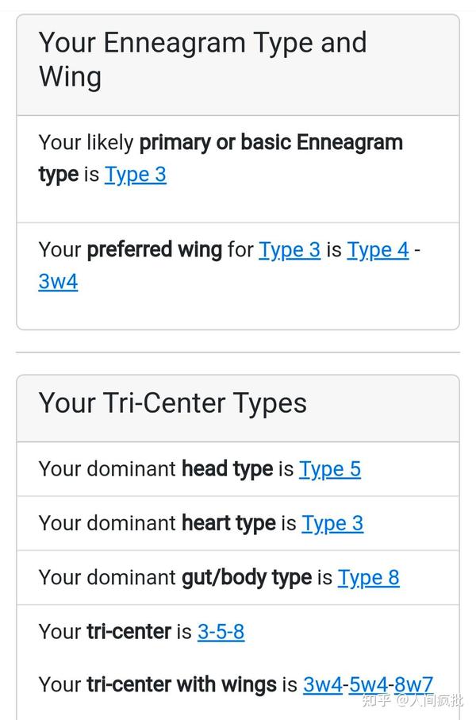The height and width of the screenshot is (720, 476).
Task: Click the 3-5-8 tri-center link
Action: [x=221, y=631]
